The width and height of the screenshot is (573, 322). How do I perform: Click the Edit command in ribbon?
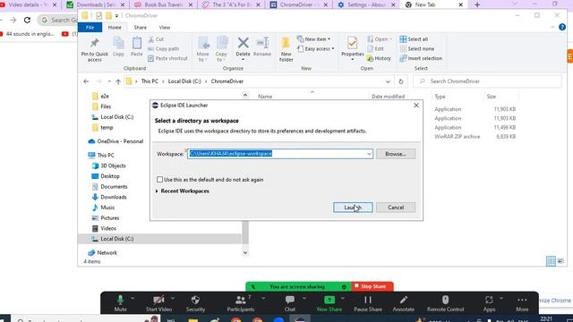[376, 48]
